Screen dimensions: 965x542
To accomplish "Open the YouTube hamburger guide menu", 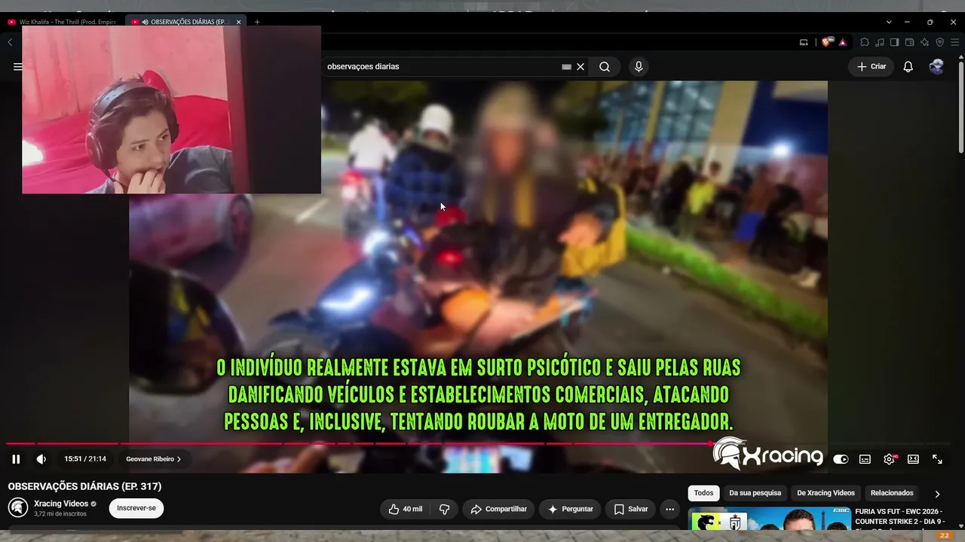I will coord(17,66).
